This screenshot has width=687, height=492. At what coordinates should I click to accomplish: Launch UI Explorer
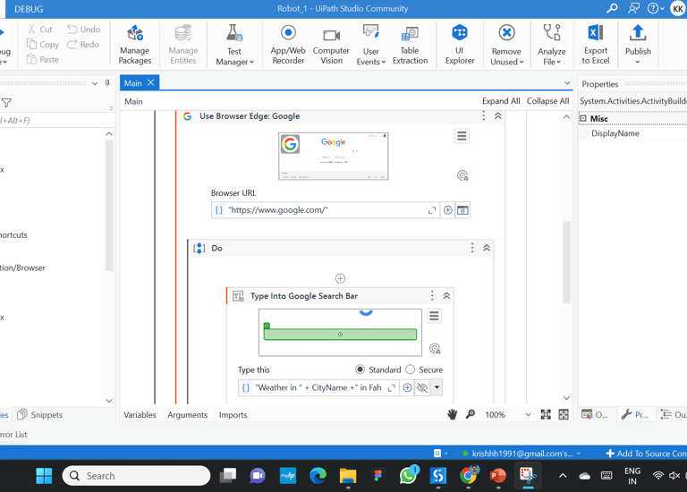[x=460, y=45]
